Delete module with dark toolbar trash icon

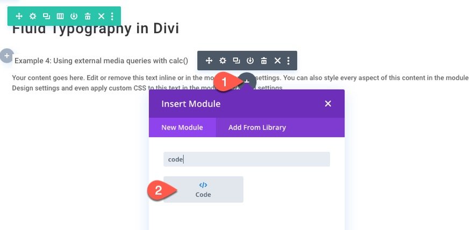tap(264, 61)
